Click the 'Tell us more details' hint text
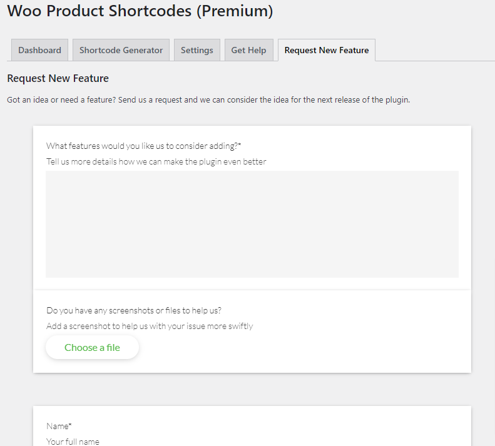This screenshot has width=495, height=446. tap(156, 161)
